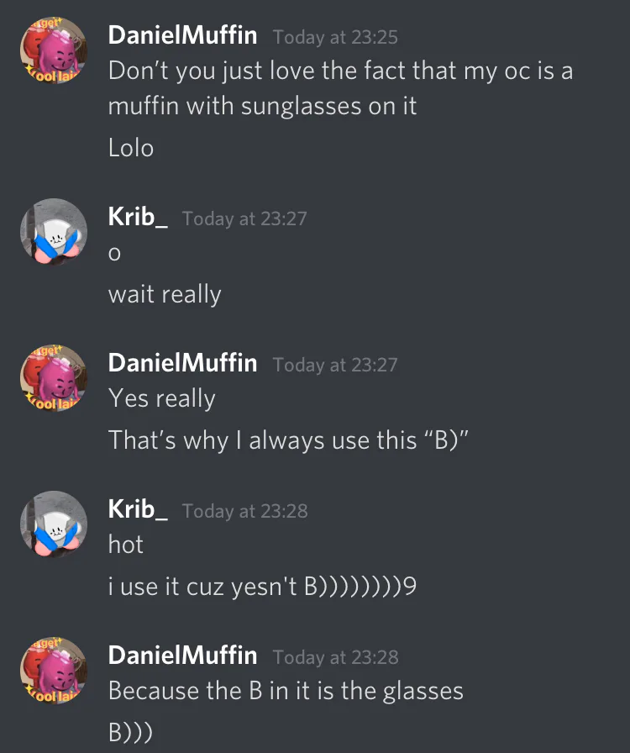Click the 'Today at 23:25' timestamp
The image size is (630, 753).
(x=335, y=38)
